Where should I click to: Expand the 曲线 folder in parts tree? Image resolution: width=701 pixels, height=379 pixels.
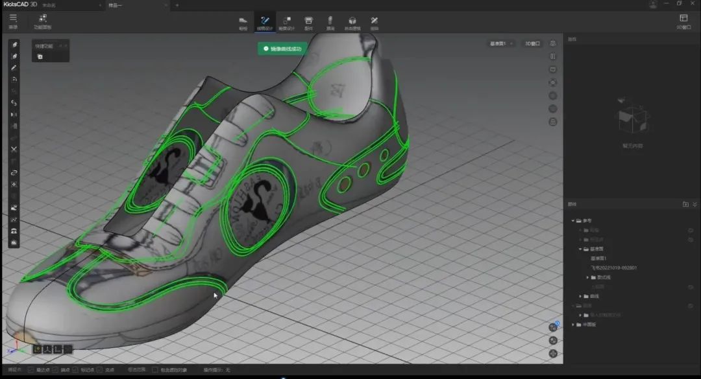580,296
